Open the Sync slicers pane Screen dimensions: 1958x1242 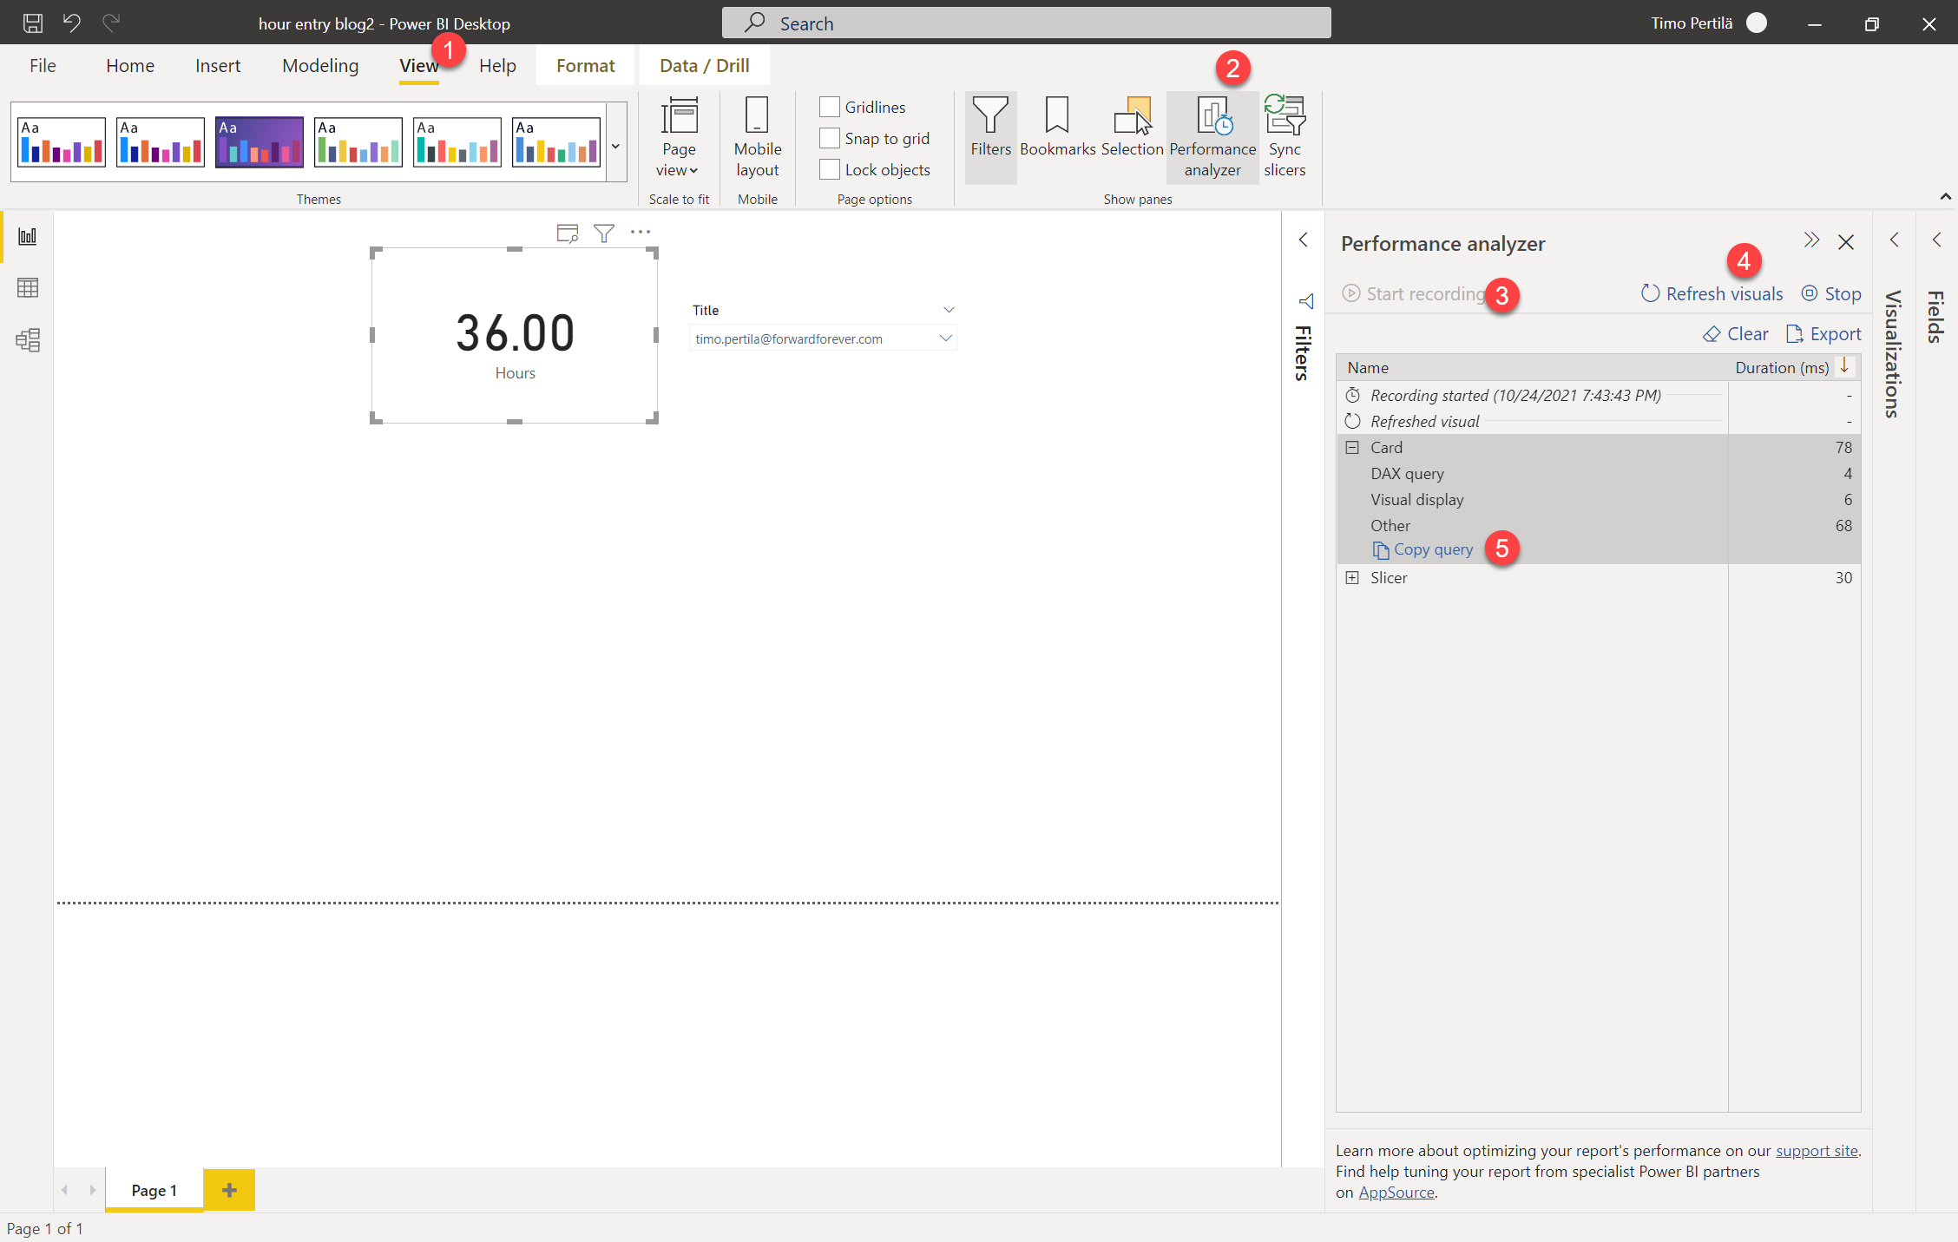1285,137
